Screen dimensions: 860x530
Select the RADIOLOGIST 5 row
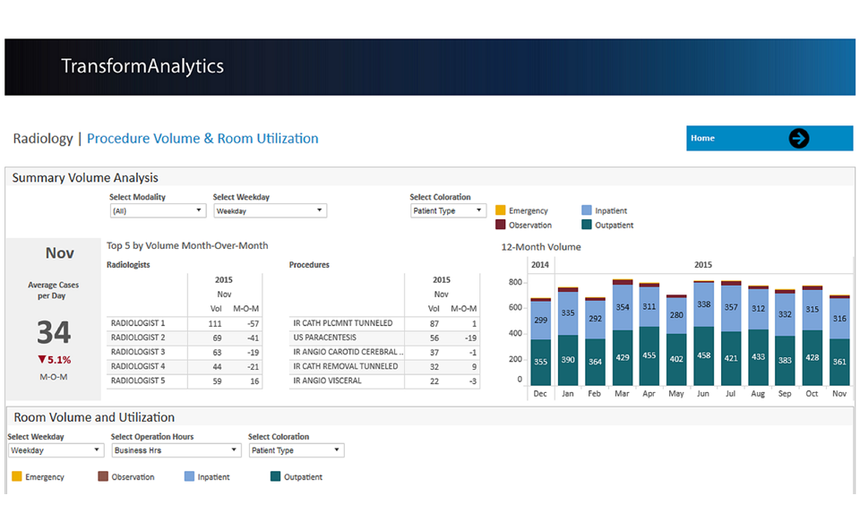(185, 380)
